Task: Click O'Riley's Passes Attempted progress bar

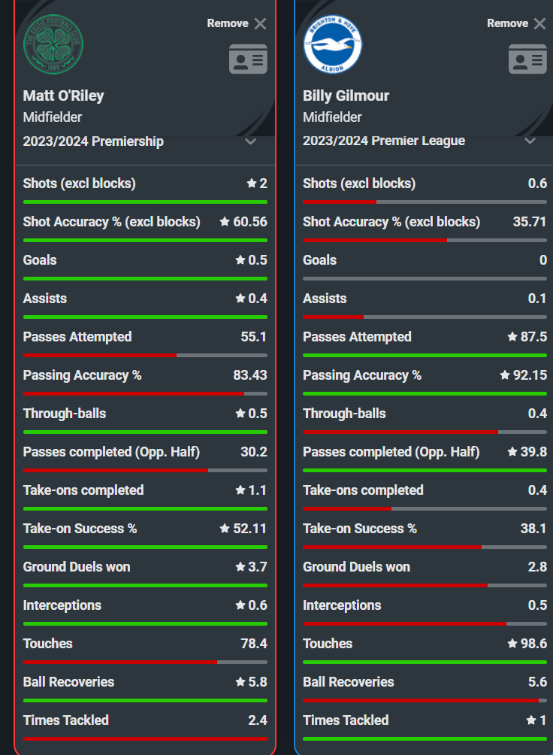Action: click(x=145, y=356)
